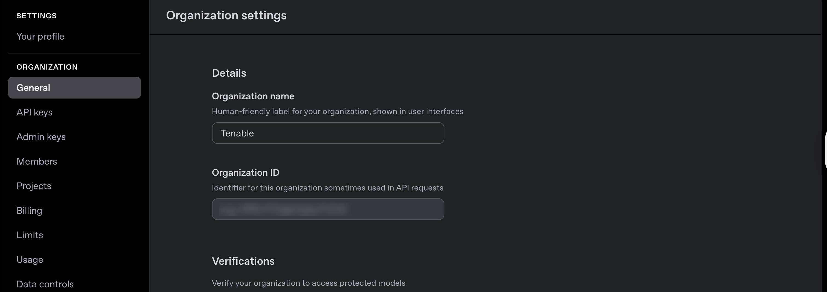Image resolution: width=827 pixels, height=292 pixels.
Task: Open the Admin keys section
Action: coord(41,137)
